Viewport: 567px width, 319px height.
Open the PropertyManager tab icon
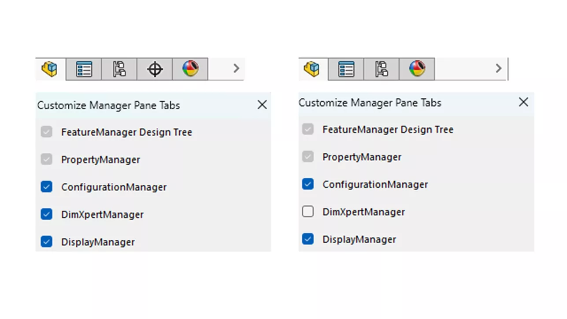click(x=84, y=69)
